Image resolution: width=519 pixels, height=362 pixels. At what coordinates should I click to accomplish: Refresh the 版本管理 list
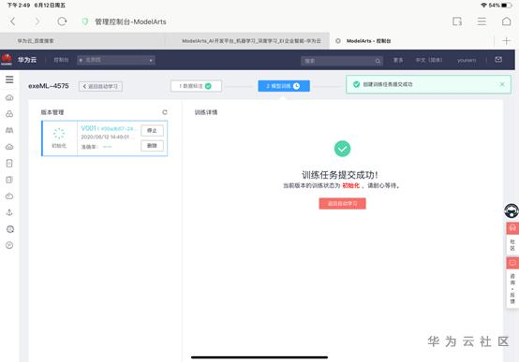pos(165,112)
